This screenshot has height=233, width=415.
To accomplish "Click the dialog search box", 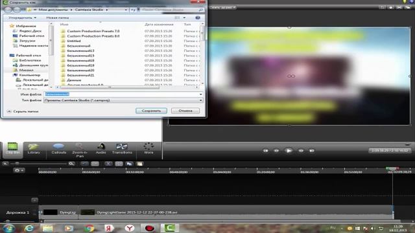I will (x=171, y=10).
